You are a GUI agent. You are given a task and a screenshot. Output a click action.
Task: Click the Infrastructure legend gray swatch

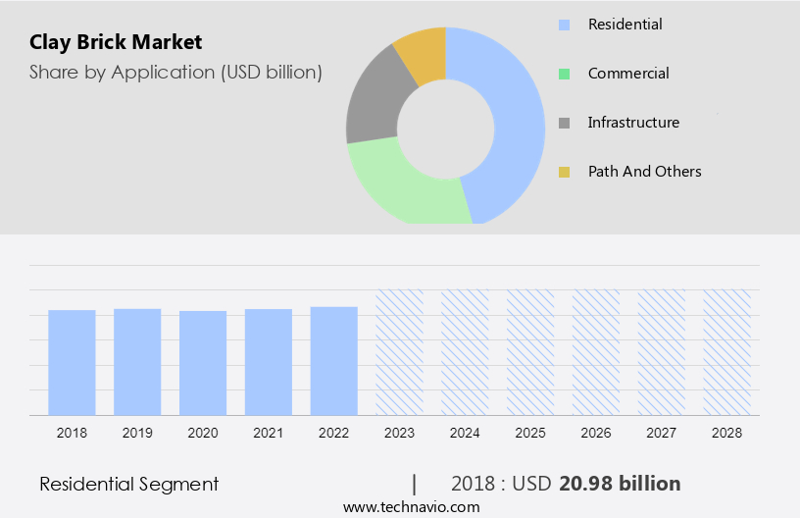(564, 123)
